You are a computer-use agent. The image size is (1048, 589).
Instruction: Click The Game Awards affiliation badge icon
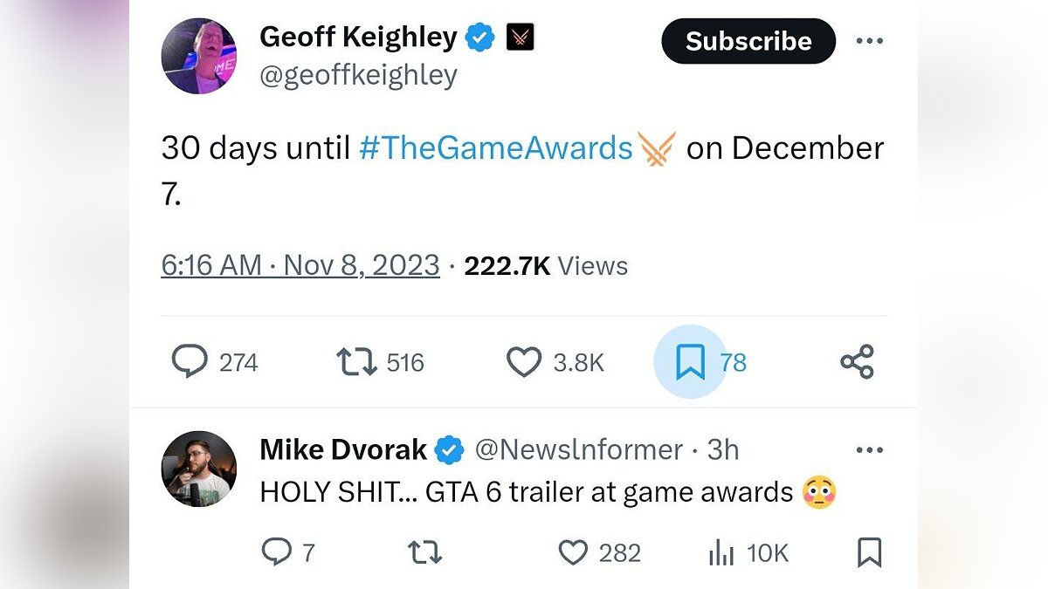tap(520, 38)
